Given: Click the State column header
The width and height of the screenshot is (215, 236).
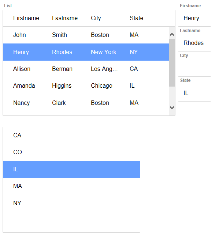Looking at the screenshot, I should pyautogui.click(x=136, y=18).
